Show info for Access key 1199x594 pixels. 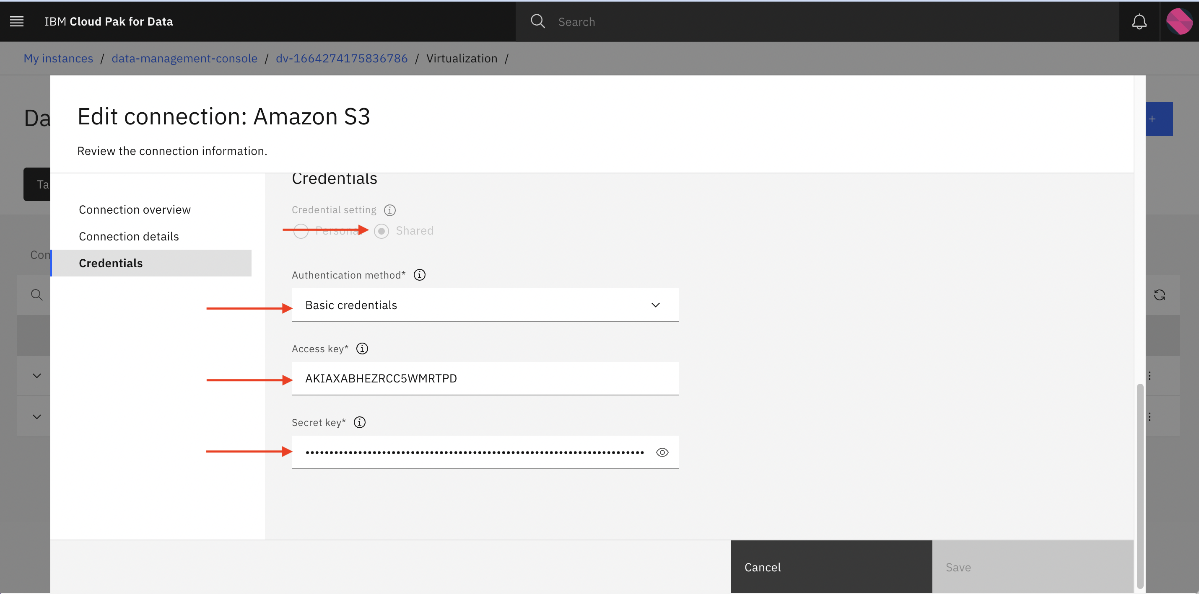[362, 349]
